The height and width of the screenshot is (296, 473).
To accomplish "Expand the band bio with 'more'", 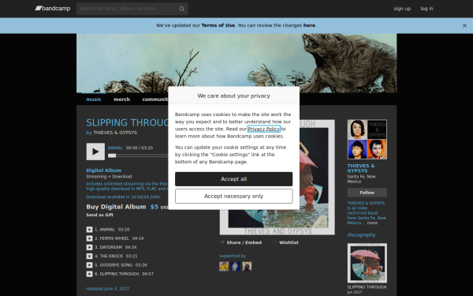I will (x=372, y=223).
